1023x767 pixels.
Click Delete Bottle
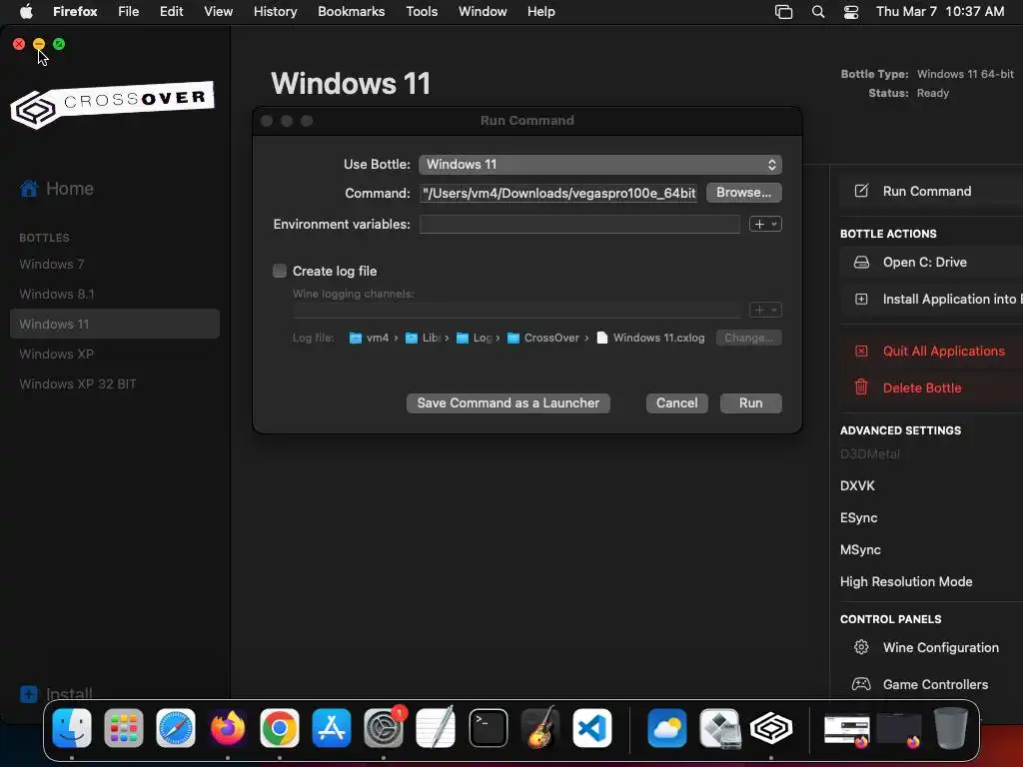click(x=922, y=388)
